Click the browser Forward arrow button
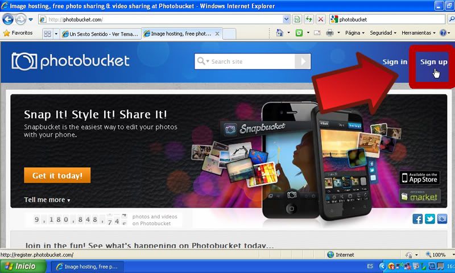The image size is (455, 273). [x=20, y=19]
